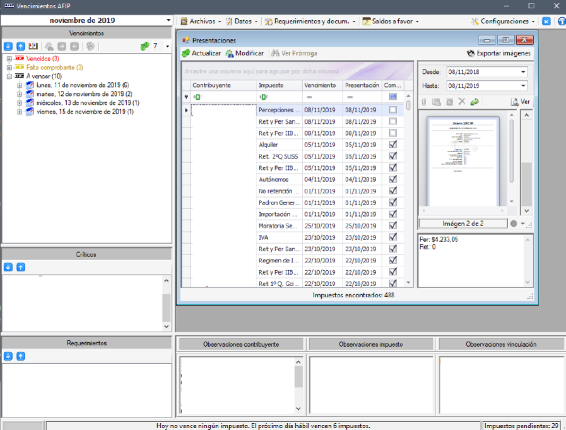566x430 pixels.
Task: Click the calendar icon in Vencimientos toolbar
Action: pos(33,46)
